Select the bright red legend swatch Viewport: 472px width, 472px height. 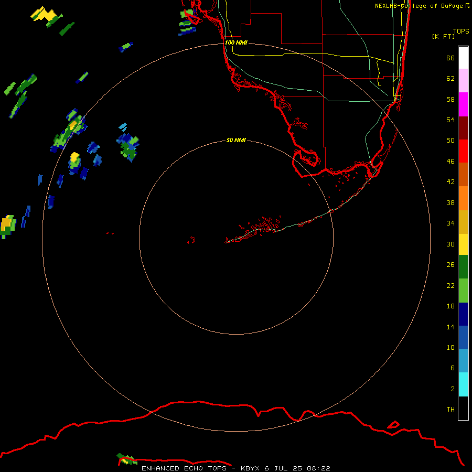463,151
